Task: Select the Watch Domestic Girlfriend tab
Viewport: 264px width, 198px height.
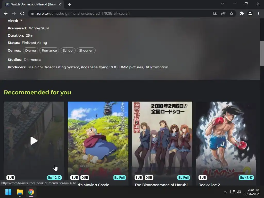Action: coord(33,4)
